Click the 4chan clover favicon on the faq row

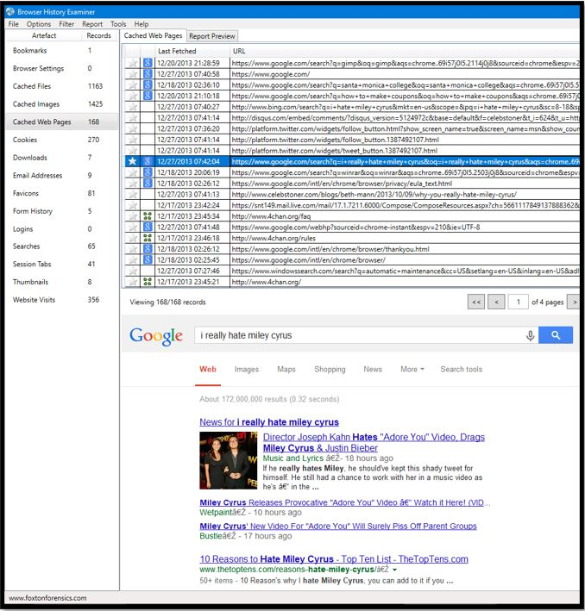(148, 216)
